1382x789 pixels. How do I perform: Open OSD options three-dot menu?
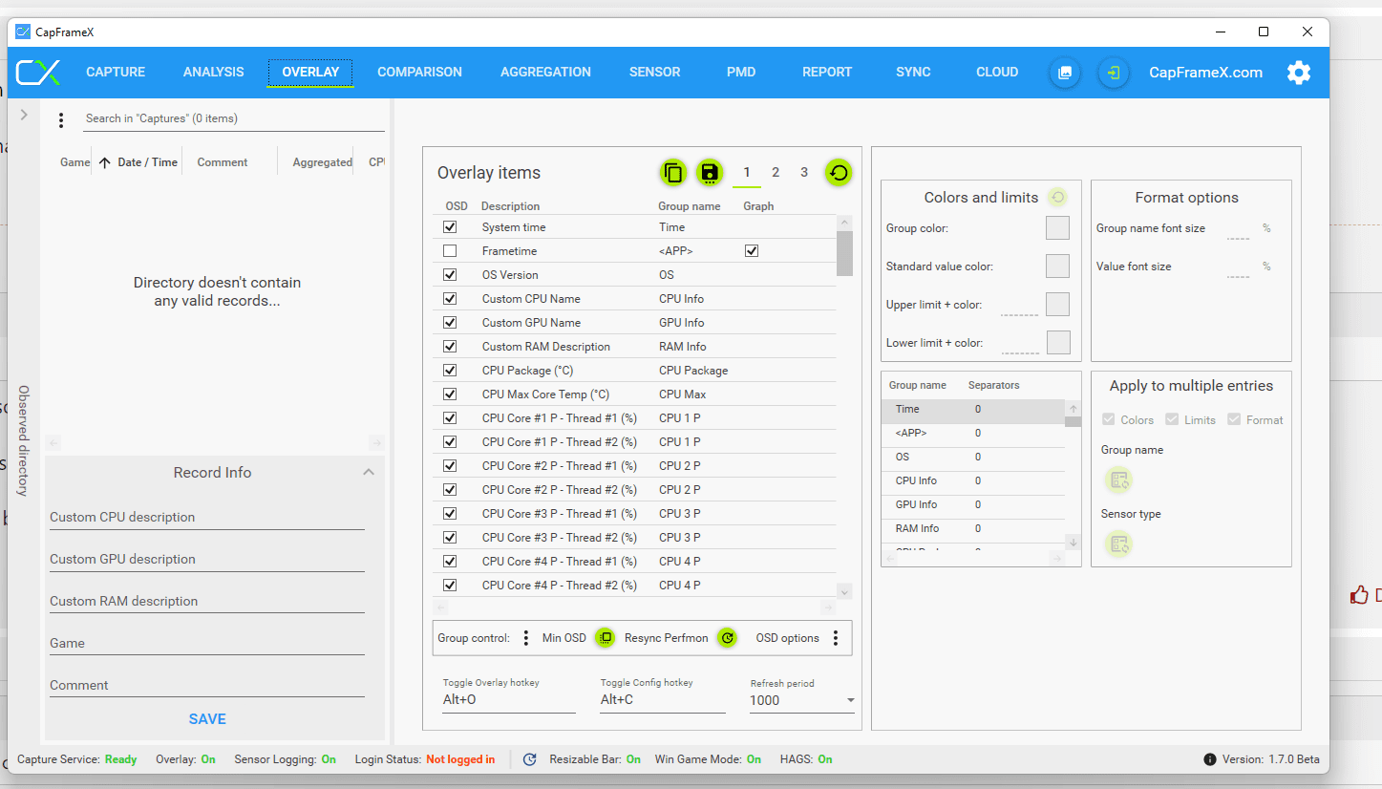click(836, 638)
